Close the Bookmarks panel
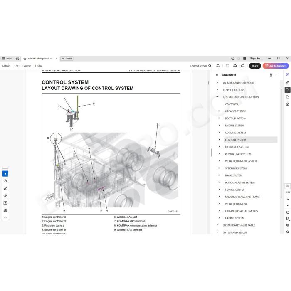The height and width of the screenshot is (291, 291). tap(217, 75)
